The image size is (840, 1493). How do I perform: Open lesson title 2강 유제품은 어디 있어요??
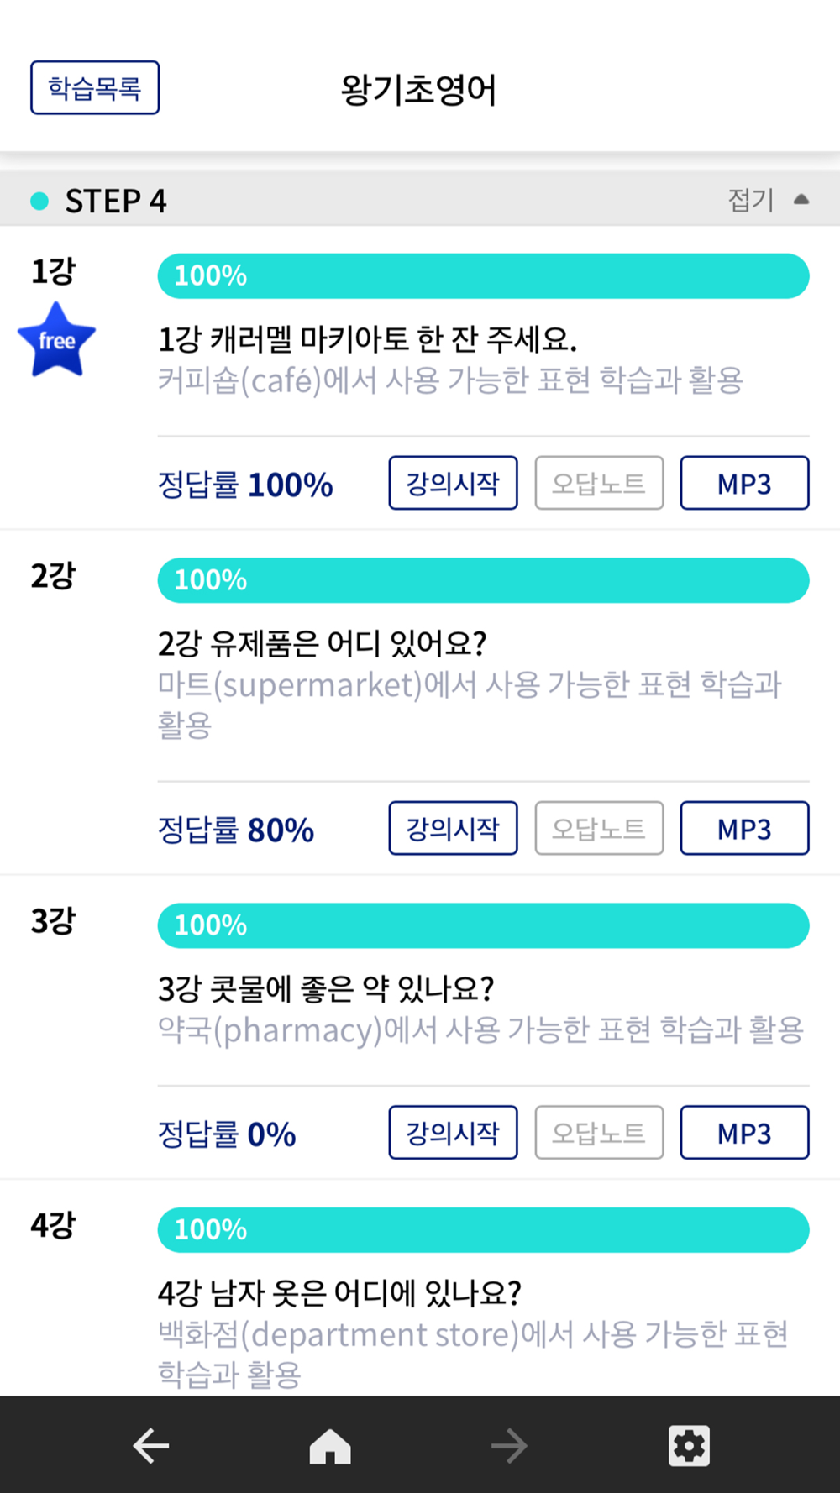click(323, 643)
